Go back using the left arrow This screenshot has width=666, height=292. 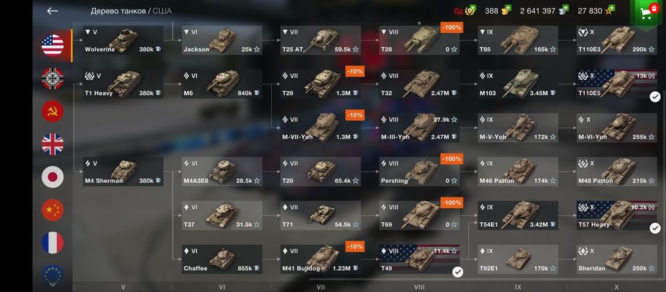(x=52, y=11)
